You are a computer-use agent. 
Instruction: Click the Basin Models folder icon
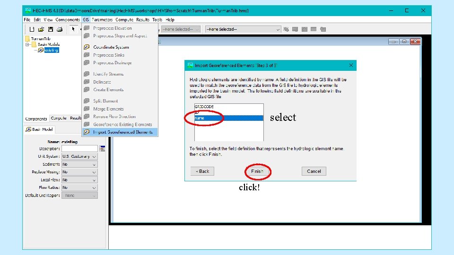click(x=34, y=44)
